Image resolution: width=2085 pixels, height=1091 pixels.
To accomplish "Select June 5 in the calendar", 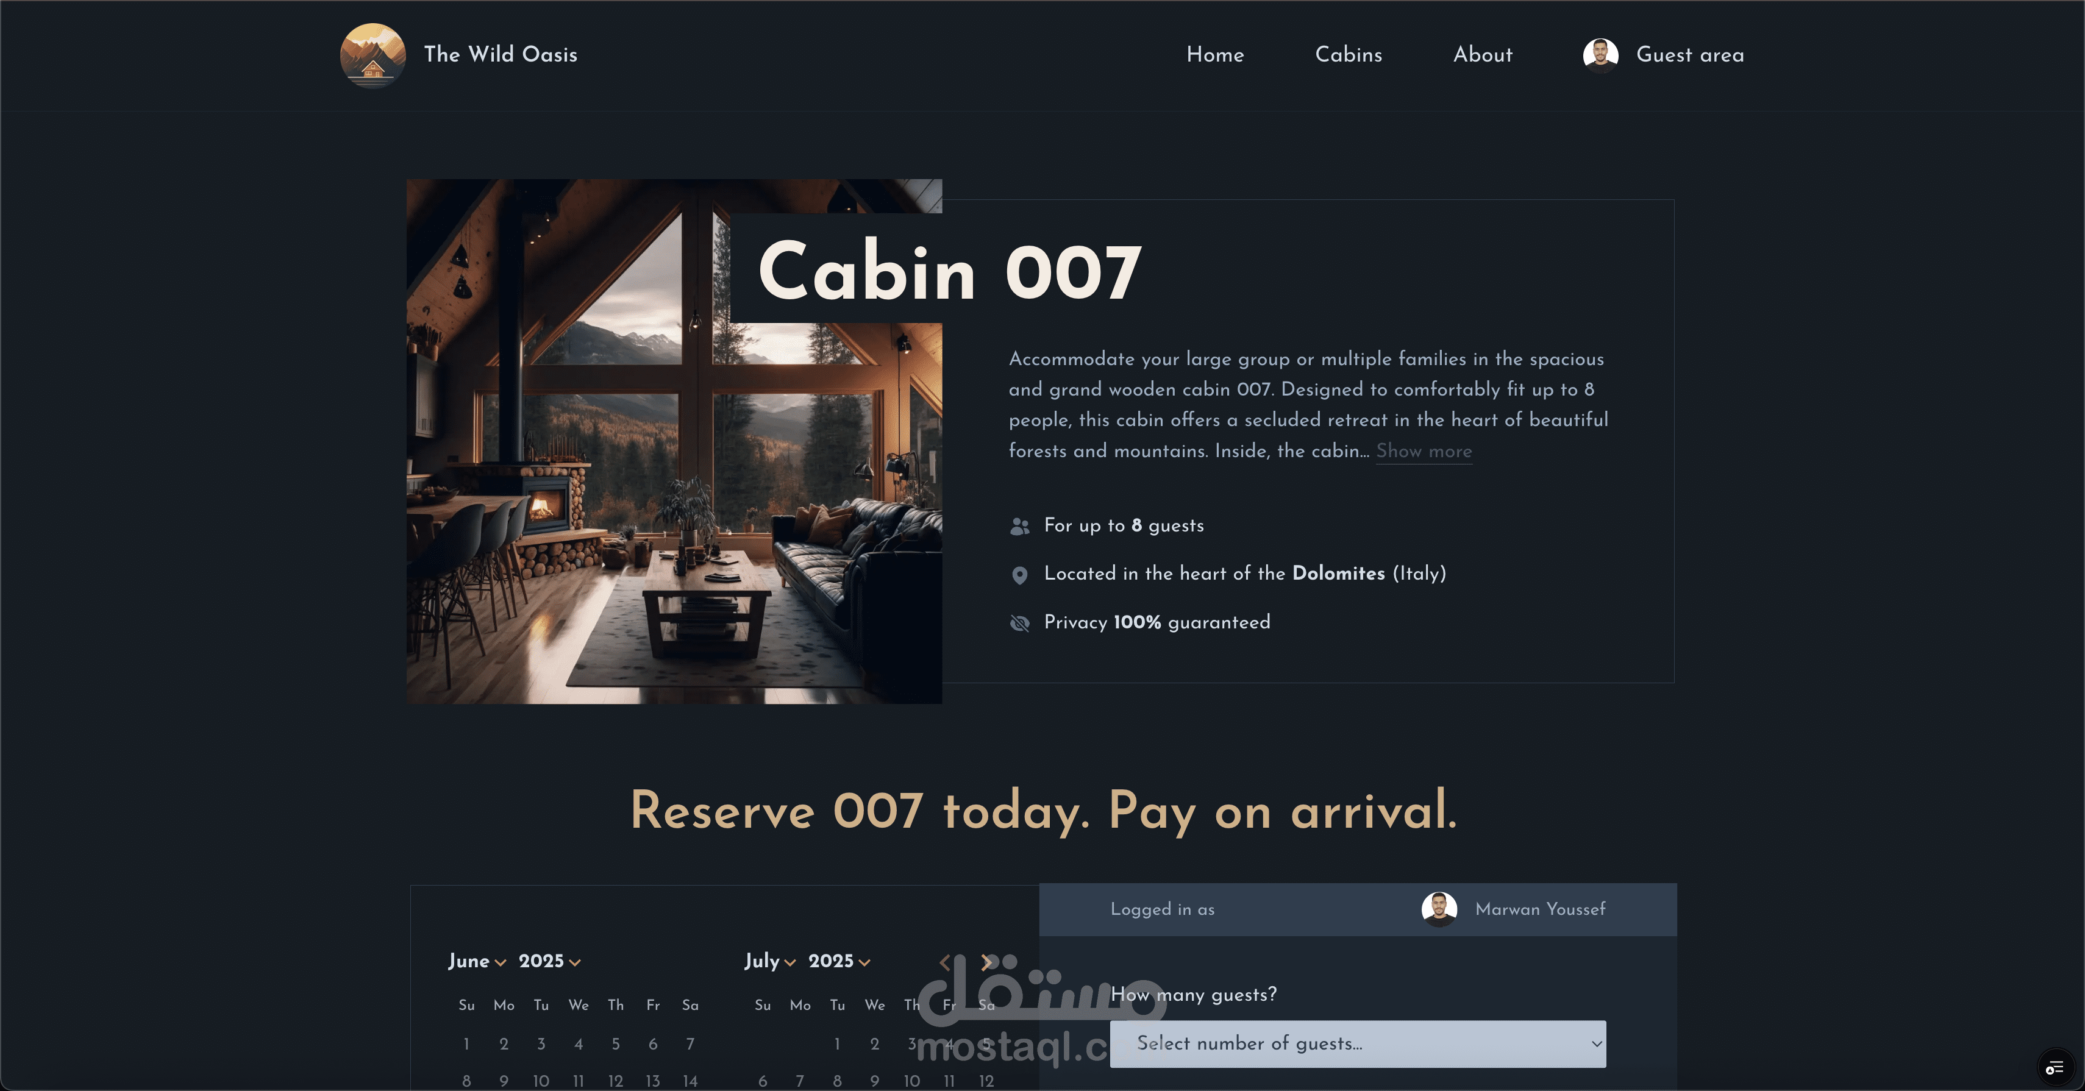I will pos(615,1044).
